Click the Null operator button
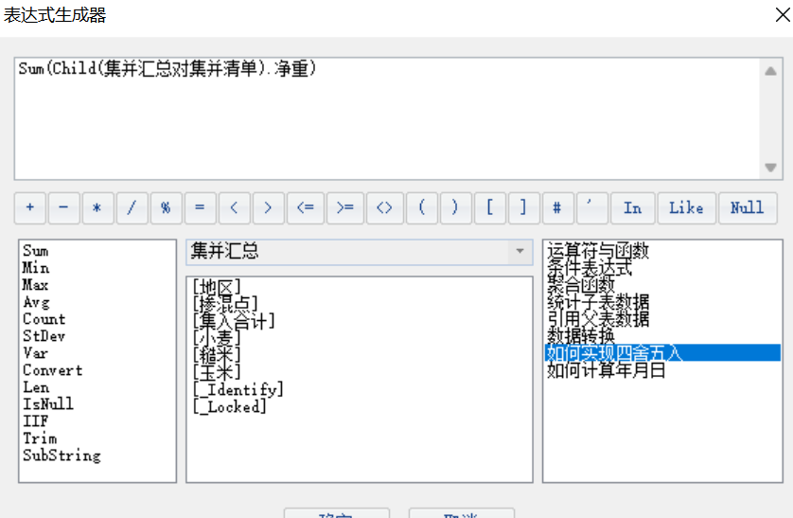 coord(747,208)
